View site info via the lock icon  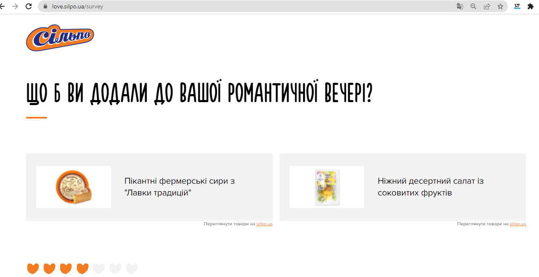[45, 6]
